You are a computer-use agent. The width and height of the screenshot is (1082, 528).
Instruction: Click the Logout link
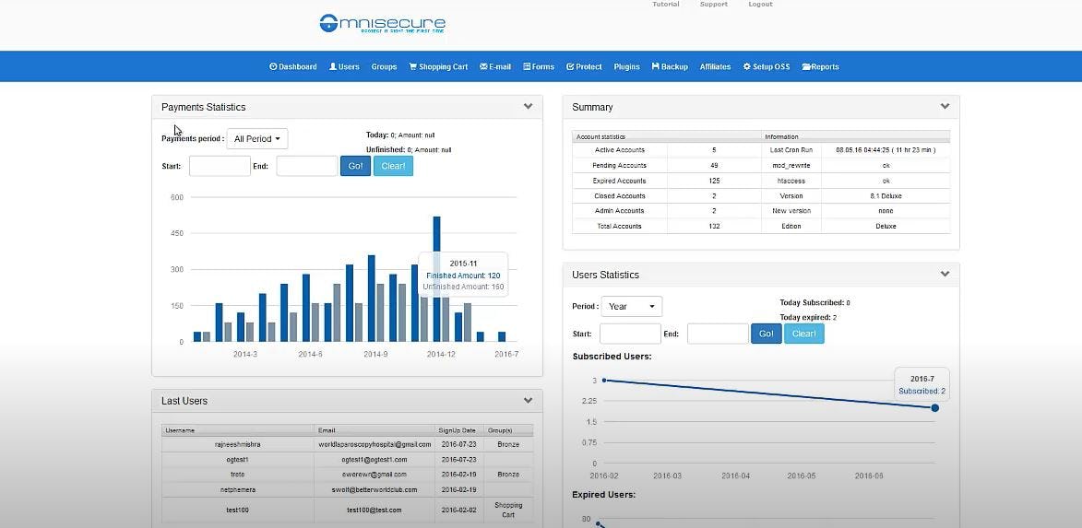pos(760,4)
